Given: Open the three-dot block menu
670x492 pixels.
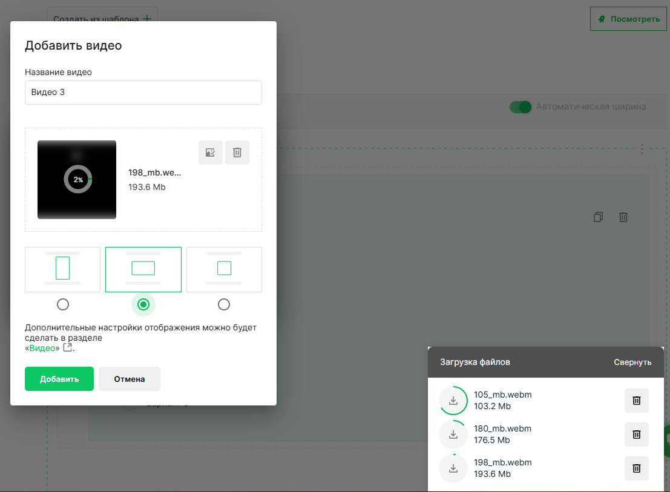Looking at the screenshot, I should coord(642,149).
